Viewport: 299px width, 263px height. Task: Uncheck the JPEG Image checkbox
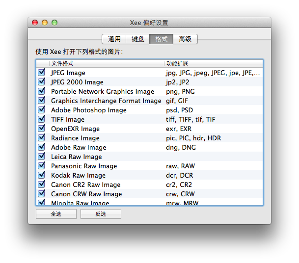(41, 73)
